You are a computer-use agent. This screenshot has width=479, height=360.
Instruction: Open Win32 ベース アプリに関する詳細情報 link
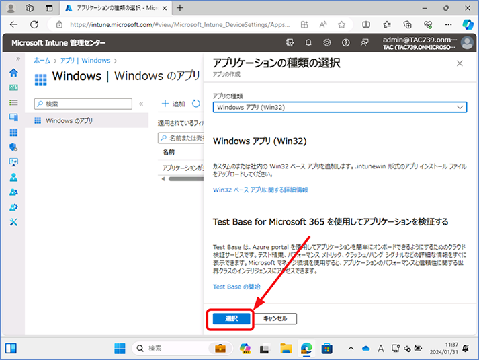(260, 190)
